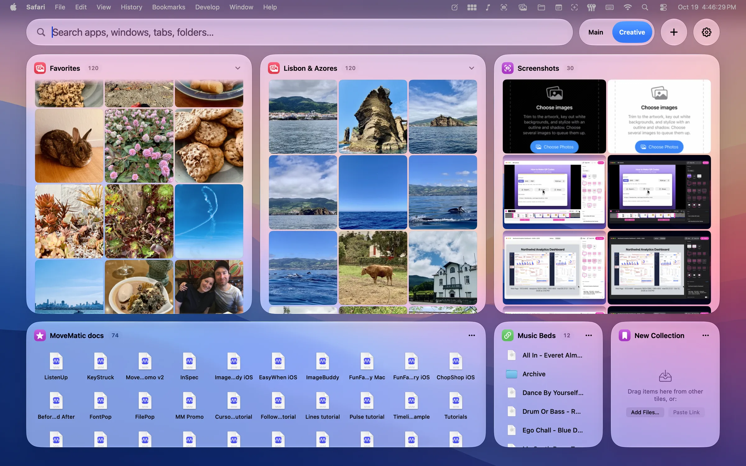Switch to the Main layout
746x466 pixels.
596,32
